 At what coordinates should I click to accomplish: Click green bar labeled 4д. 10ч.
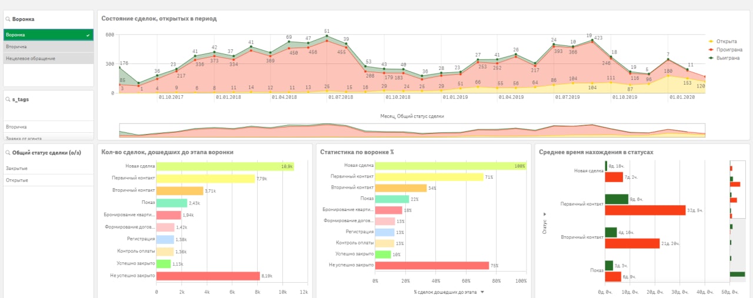[611, 232]
